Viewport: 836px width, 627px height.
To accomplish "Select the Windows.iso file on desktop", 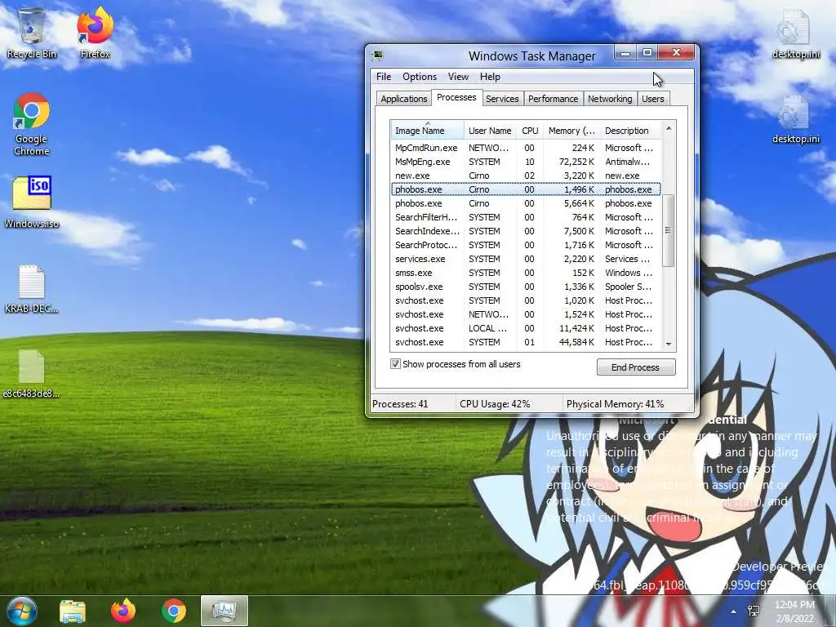I will point(32,202).
